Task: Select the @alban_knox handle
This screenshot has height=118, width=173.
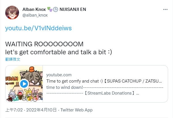Action: click(x=35, y=15)
